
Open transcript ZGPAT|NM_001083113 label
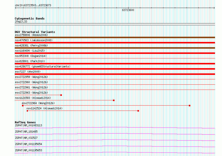point(28,125)
